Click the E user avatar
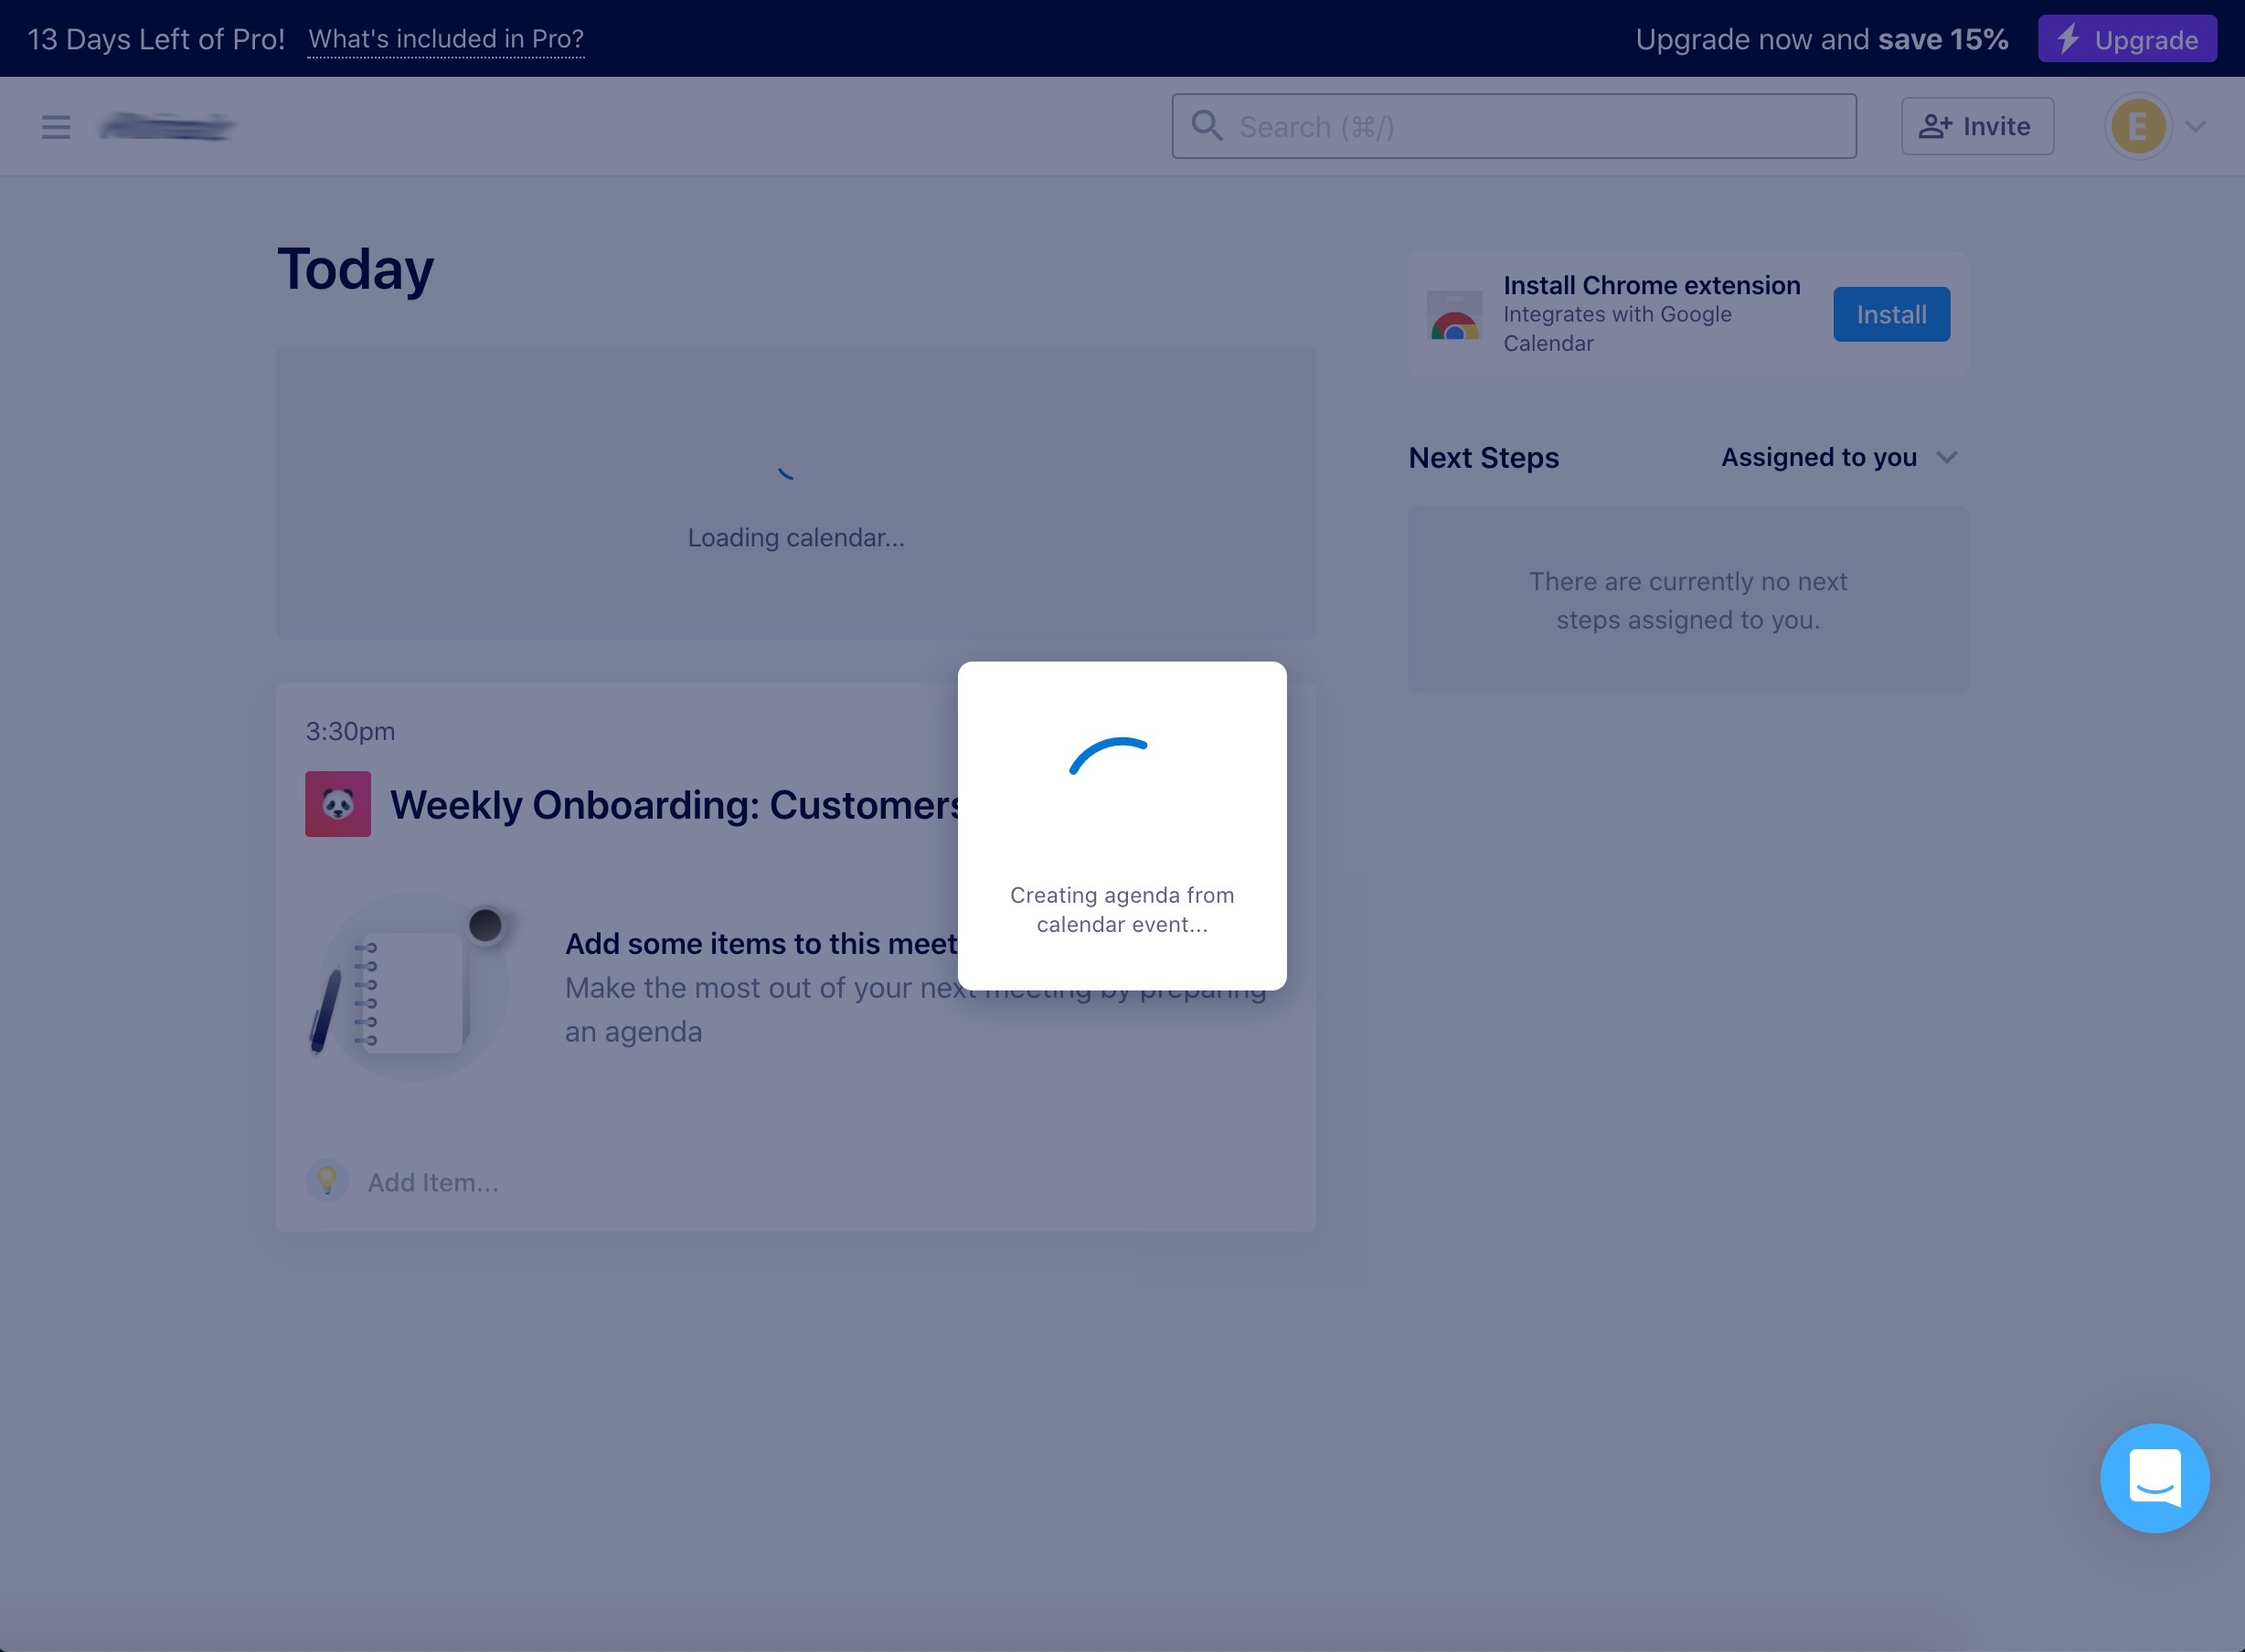The height and width of the screenshot is (1652, 2245). point(2138,127)
